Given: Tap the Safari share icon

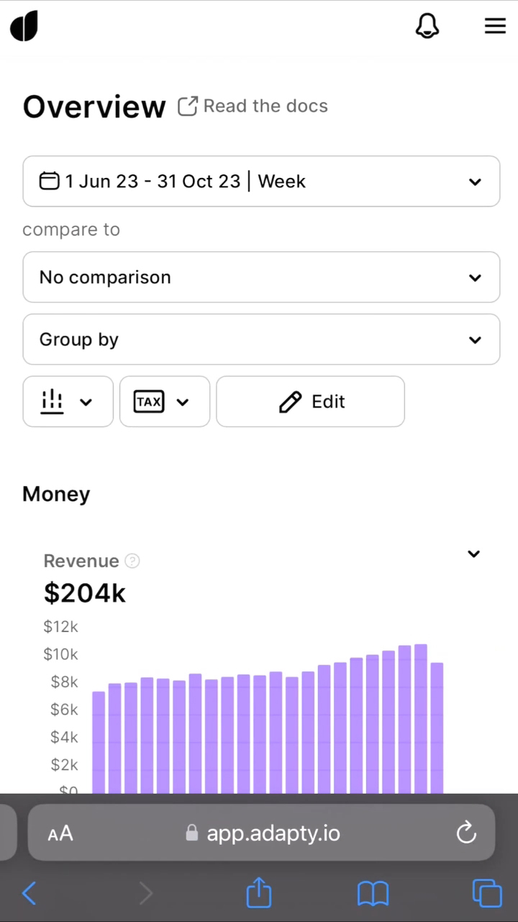Looking at the screenshot, I should tap(259, 892).
